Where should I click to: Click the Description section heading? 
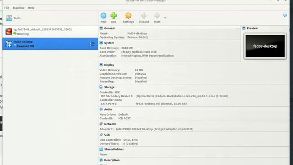pos(112,160)
